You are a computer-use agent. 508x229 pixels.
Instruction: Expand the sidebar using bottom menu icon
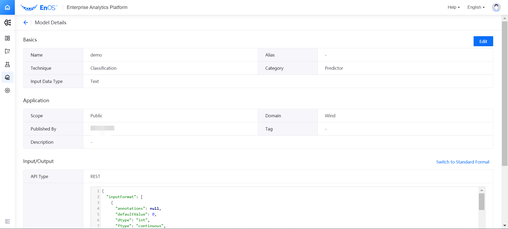(7, 221)
